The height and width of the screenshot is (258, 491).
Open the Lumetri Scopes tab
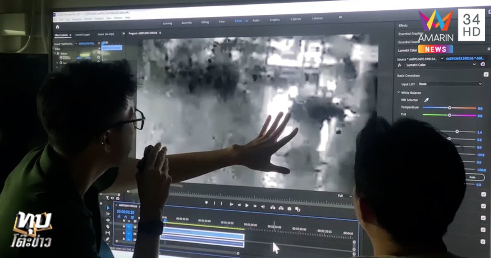pos(83,35)
